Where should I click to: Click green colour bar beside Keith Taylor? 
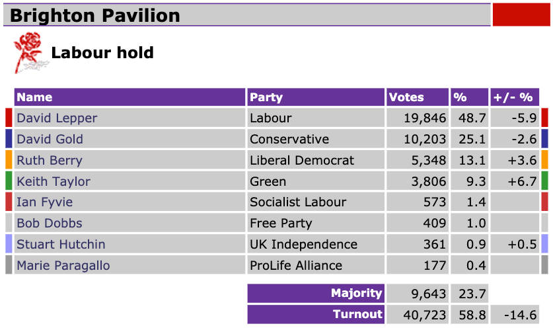pyautogui.click(x=9, y=182)
